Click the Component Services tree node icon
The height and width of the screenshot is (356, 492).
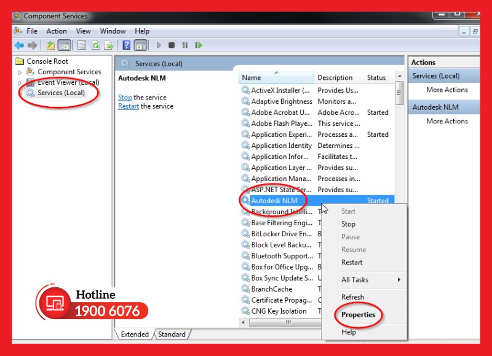(x=30, y=72)
